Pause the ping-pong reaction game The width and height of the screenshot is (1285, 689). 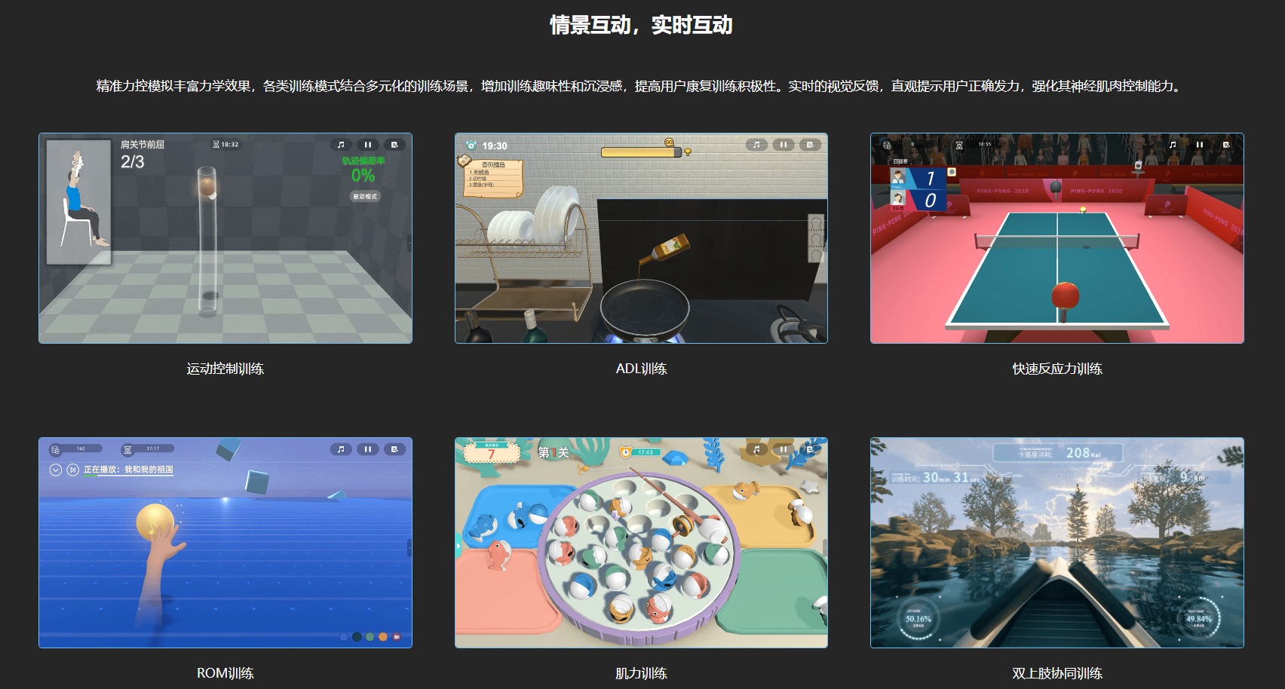pos(1199,145)
